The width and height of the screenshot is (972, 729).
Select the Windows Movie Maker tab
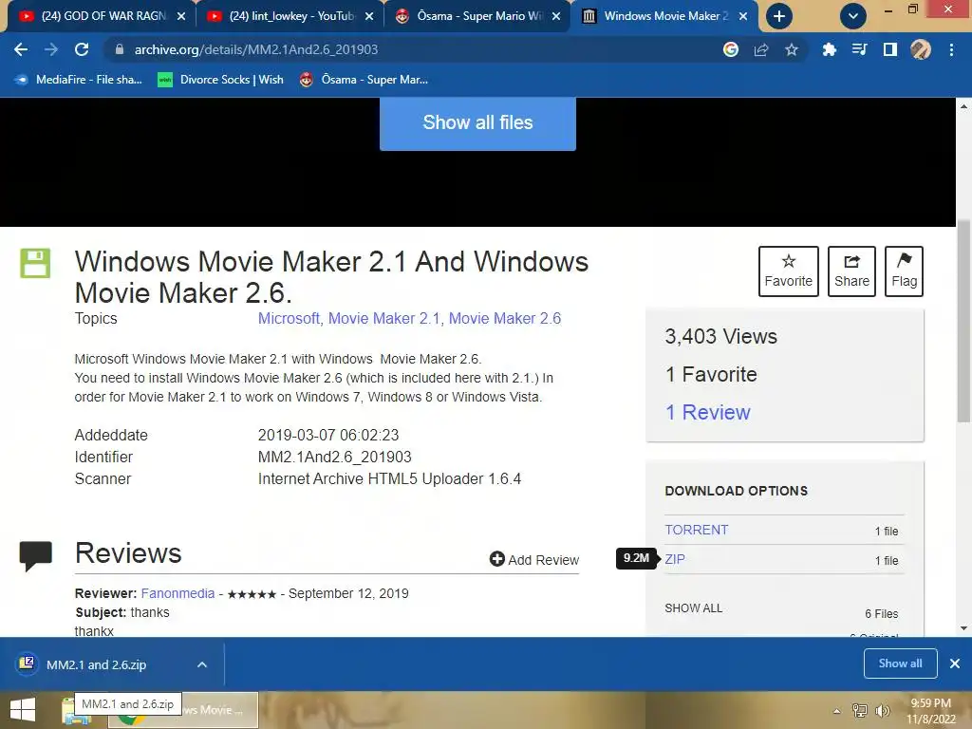[664, 16]
